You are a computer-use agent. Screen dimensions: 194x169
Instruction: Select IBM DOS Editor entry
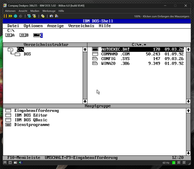(x=31, y=115)
